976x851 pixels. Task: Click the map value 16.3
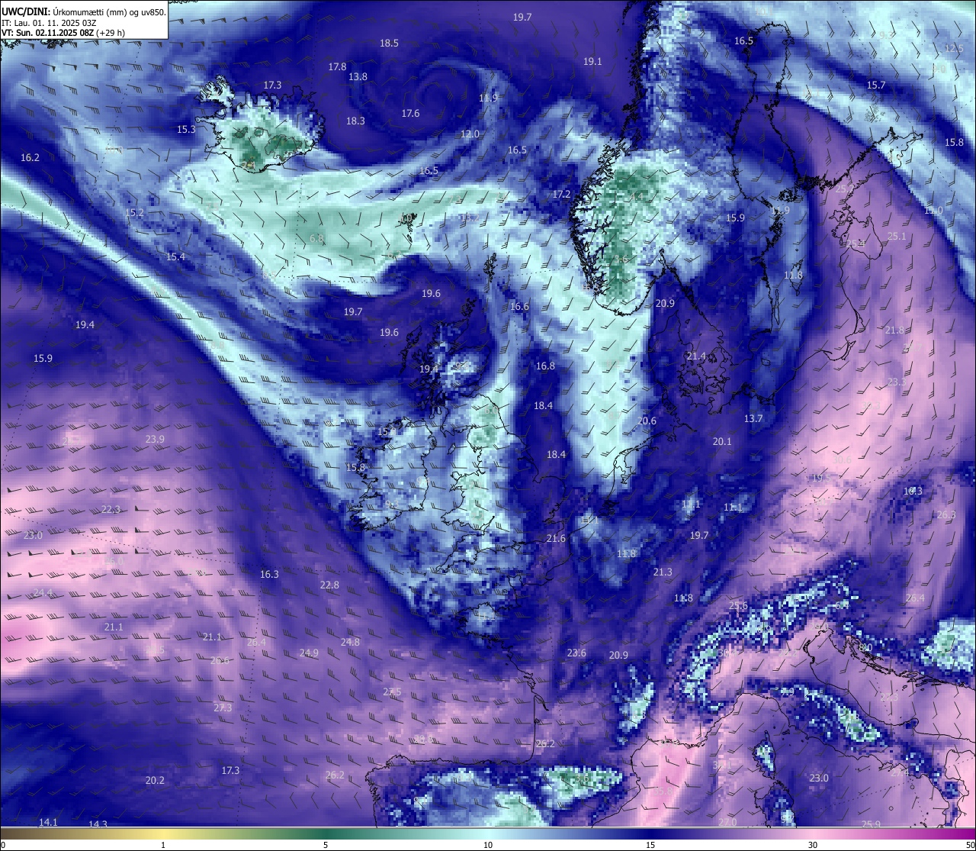point(269,575)
